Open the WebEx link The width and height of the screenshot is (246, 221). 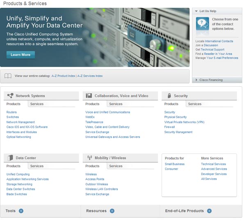[x=90, y=117]
